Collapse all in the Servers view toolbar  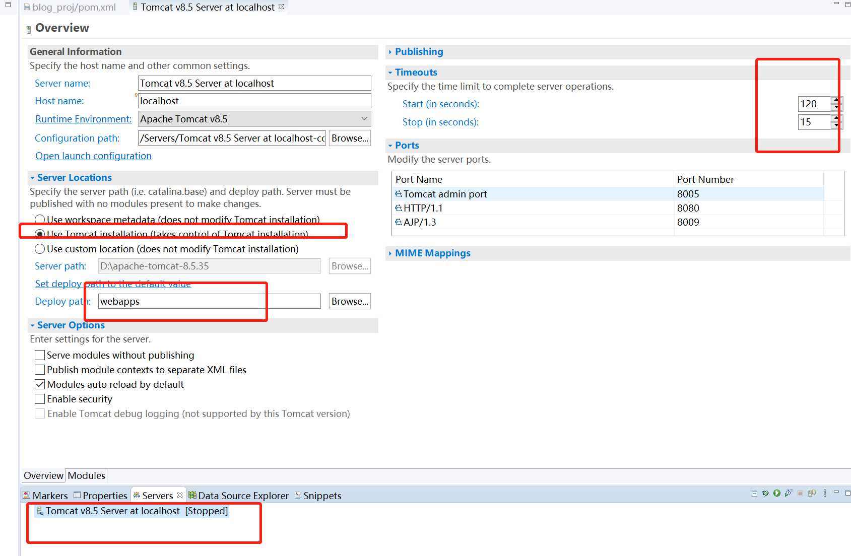point(754,494)
